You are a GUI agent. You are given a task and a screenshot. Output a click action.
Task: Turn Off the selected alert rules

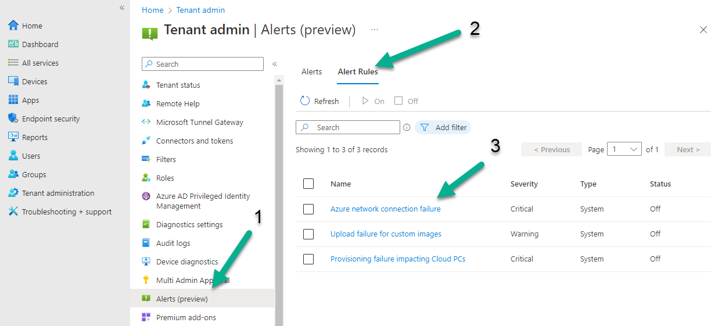pyautogui.click(x=406, y=101)
